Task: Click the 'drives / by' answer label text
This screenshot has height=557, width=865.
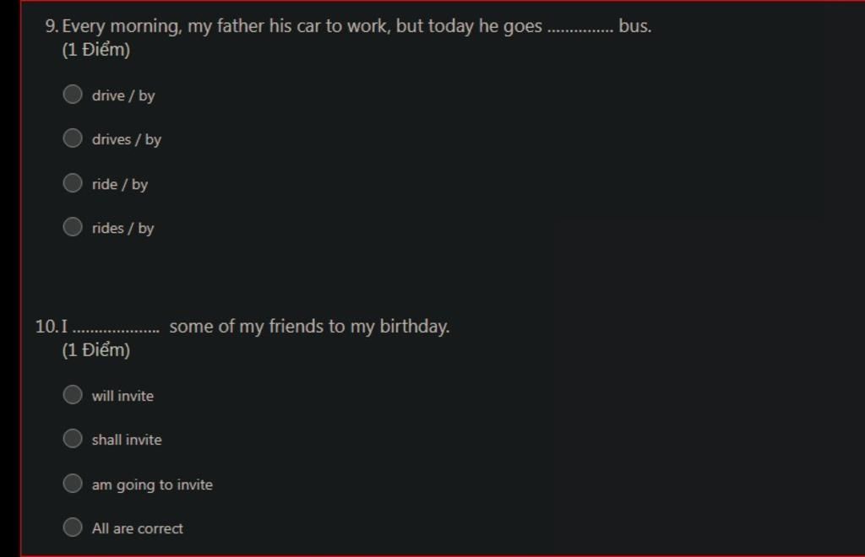Action: (127, 139)
